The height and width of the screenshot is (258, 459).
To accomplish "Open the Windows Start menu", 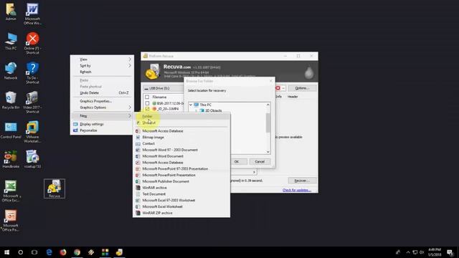I will [x=6, y=252].
